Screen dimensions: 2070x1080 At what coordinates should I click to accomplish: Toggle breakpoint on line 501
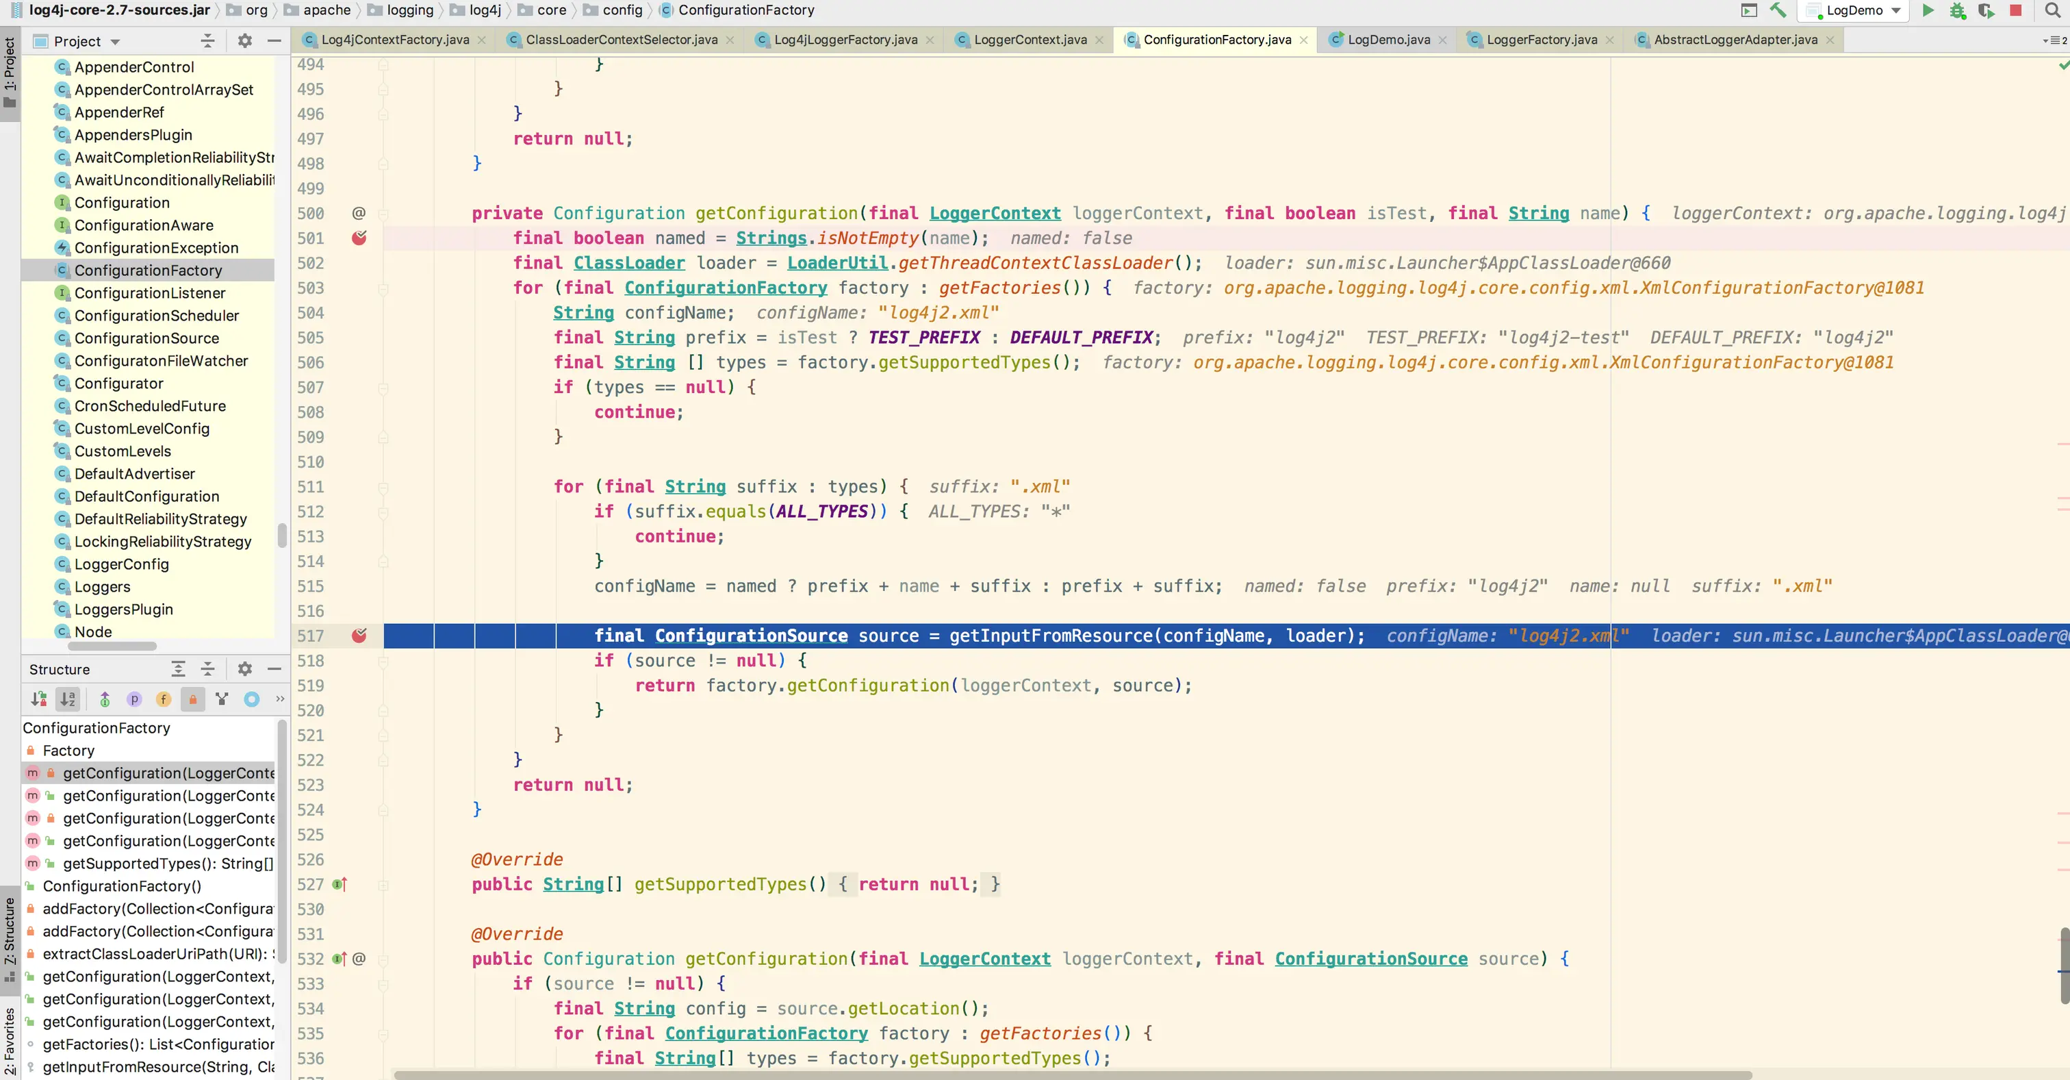point(359,238)
